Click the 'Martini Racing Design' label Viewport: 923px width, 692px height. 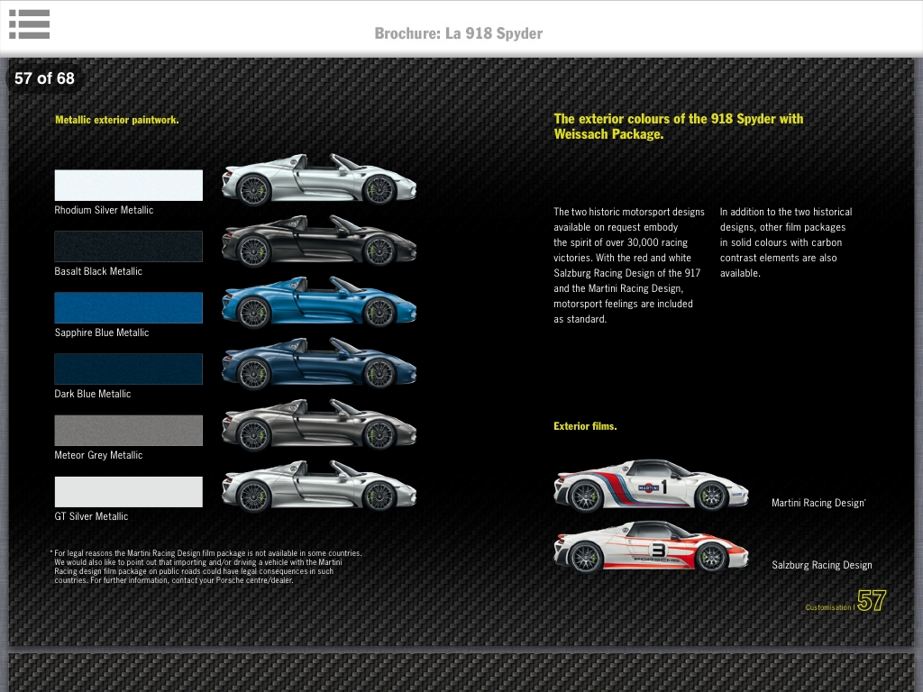coord(818,503)
